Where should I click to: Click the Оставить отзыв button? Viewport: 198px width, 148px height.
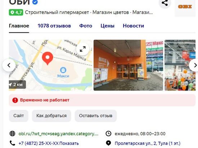(x=96, y=116)
